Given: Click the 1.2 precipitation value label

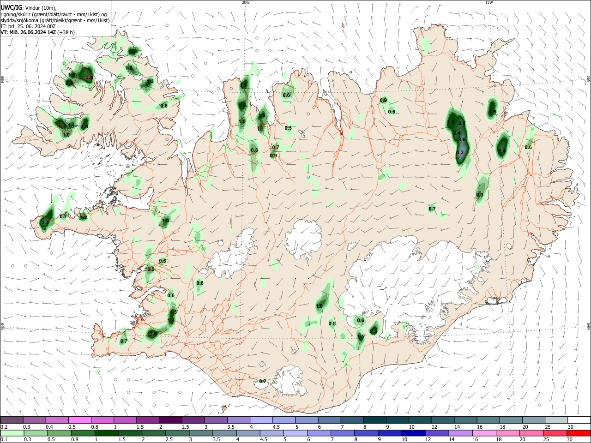Looking at the screenshot, I should (x=84, y=217).
